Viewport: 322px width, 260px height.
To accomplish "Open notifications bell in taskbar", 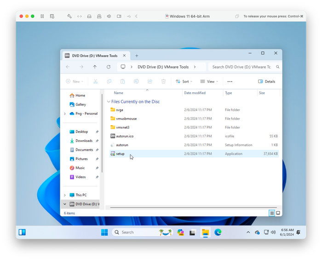I will pos(299,232).
